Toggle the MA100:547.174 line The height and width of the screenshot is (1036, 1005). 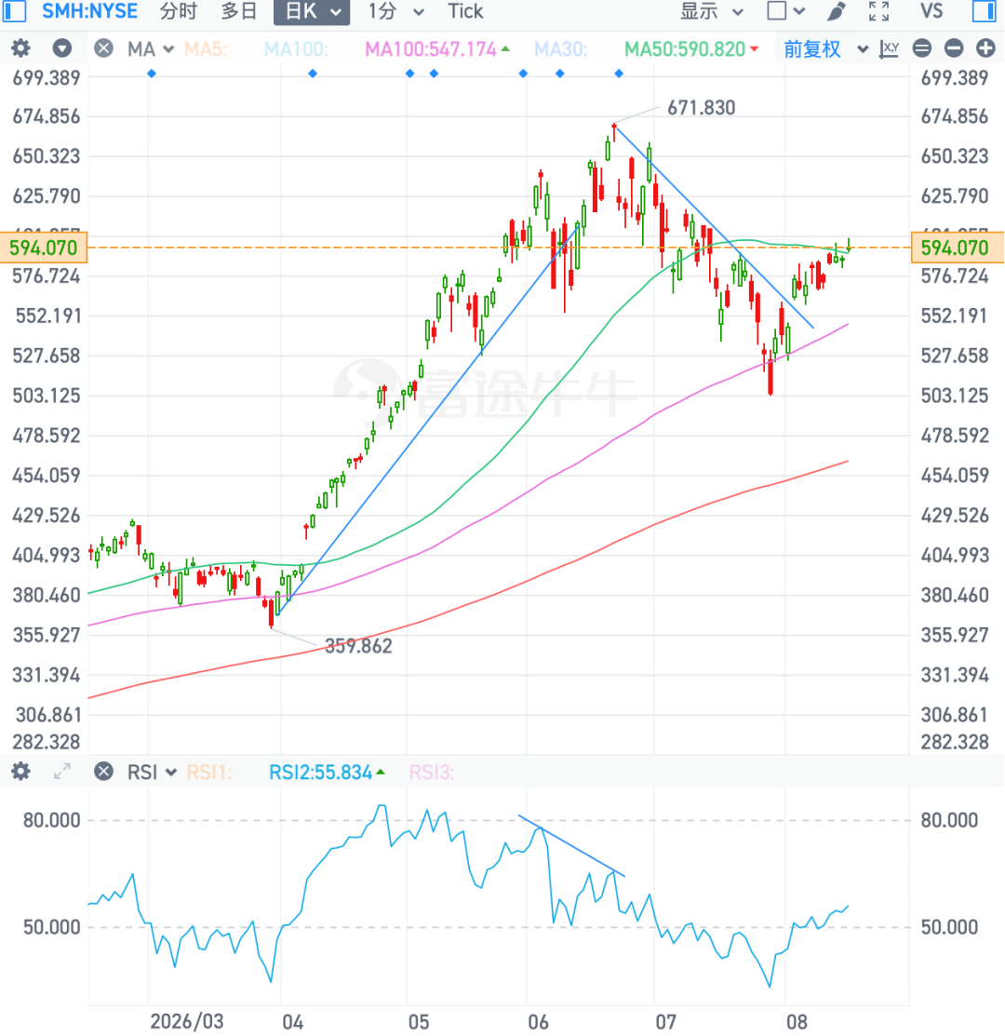(x=436, y=49)
